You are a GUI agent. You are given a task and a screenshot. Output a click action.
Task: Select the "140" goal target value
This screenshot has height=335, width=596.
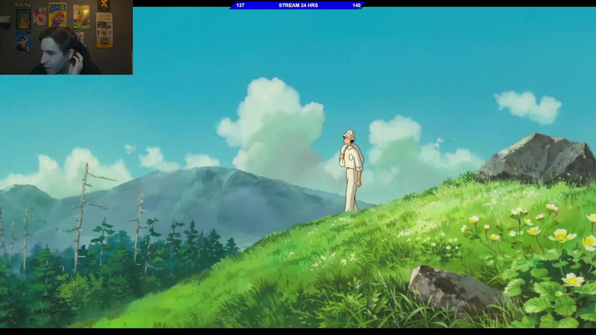point(356,6)
